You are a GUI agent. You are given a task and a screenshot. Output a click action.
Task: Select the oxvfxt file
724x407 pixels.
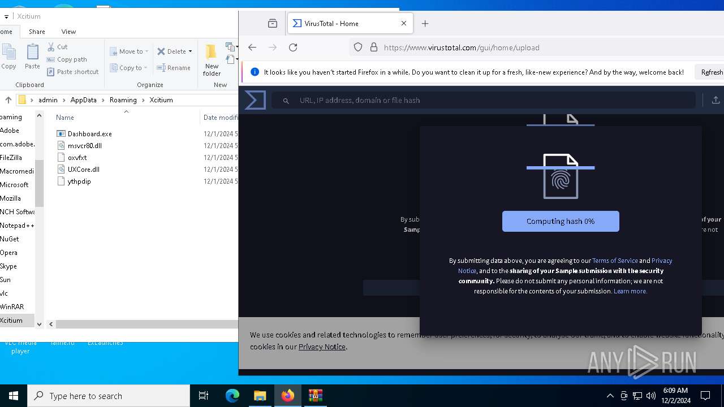coord(72,158)
